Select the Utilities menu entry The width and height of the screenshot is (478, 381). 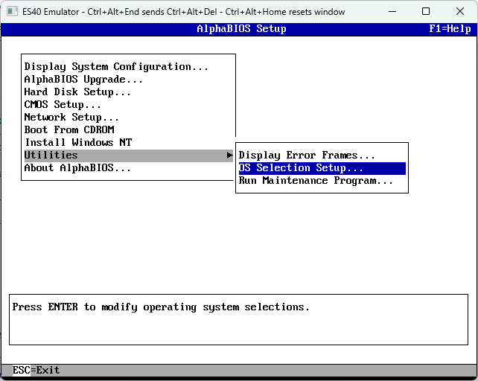pos(128,156)
